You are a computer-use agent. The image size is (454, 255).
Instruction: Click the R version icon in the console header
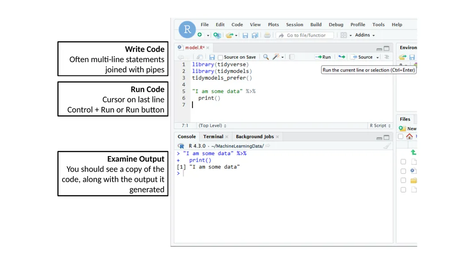(x=181, y=146)
